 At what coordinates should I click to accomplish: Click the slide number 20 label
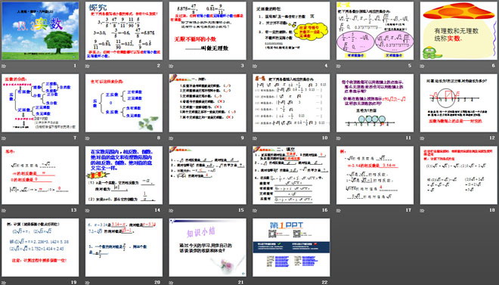[x=157, y=283]
